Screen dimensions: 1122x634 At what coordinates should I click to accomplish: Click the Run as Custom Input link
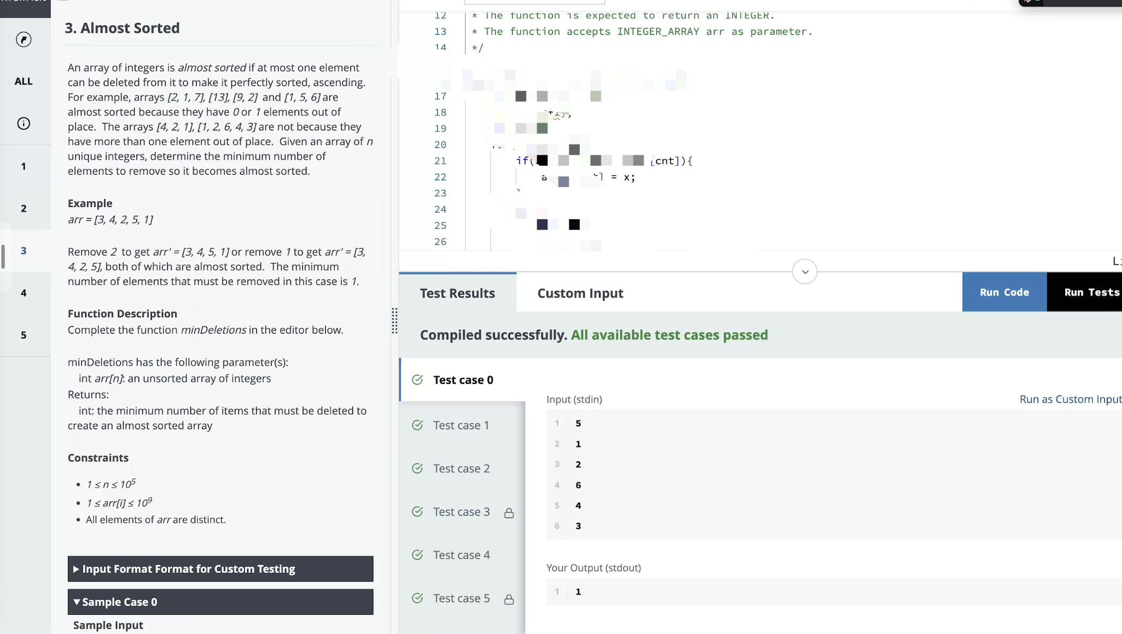[1071, 399]
